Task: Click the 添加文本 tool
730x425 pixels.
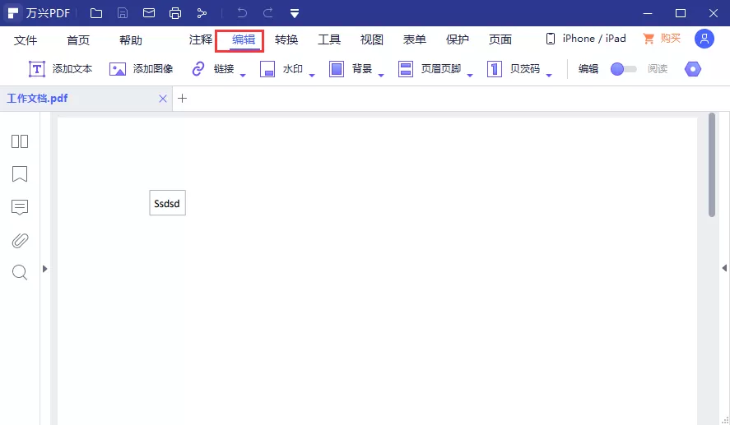Action: [61, 69]
